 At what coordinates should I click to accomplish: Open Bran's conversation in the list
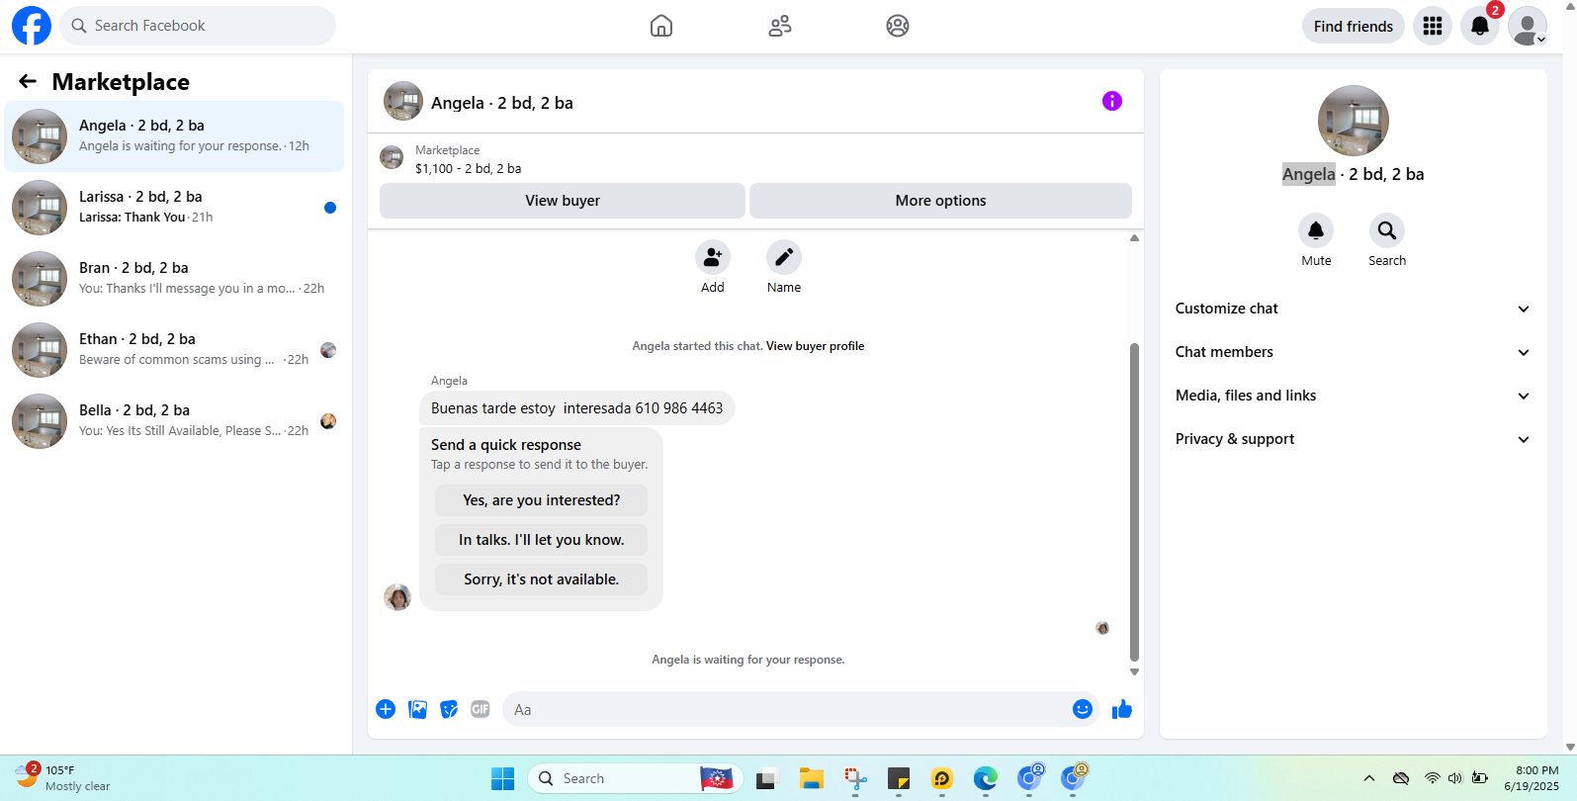(174, 279)
